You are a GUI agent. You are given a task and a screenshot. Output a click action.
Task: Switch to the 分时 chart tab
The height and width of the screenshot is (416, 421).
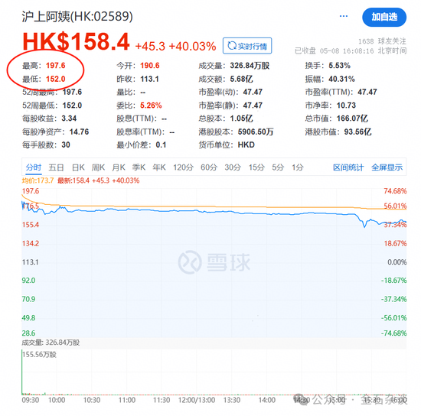click(34, 167)
